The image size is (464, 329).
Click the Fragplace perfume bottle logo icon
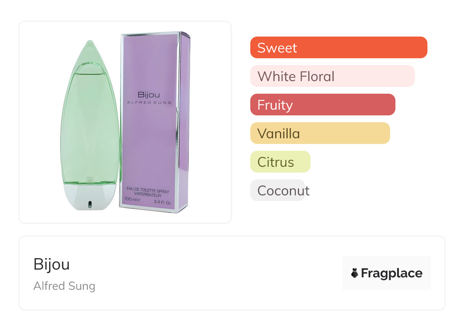[355, 273]
